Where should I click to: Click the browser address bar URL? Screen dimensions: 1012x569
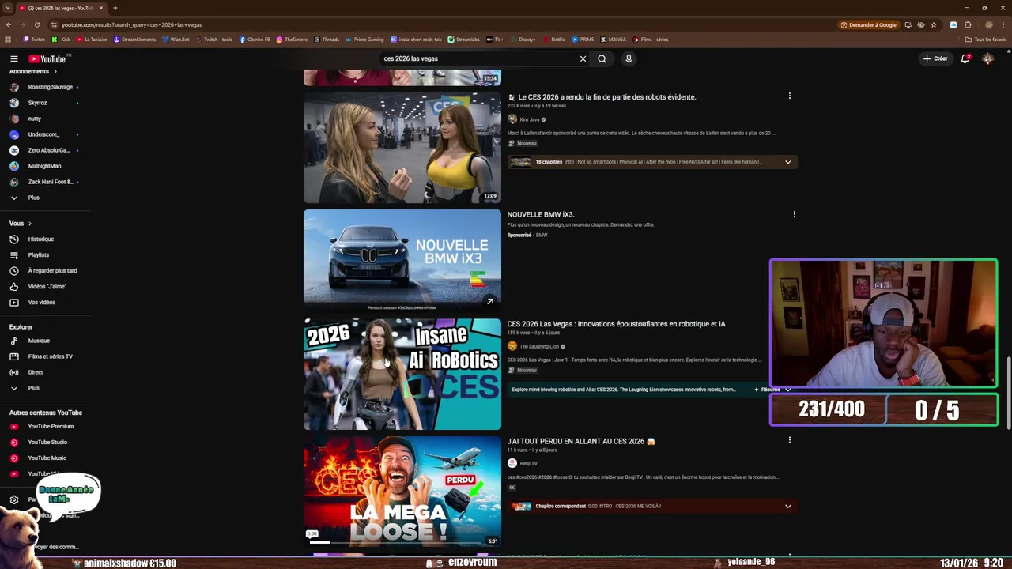132,24
